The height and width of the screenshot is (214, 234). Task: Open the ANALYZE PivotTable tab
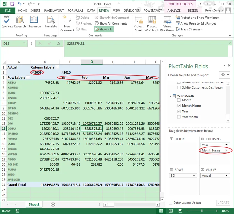coord(174,11)
